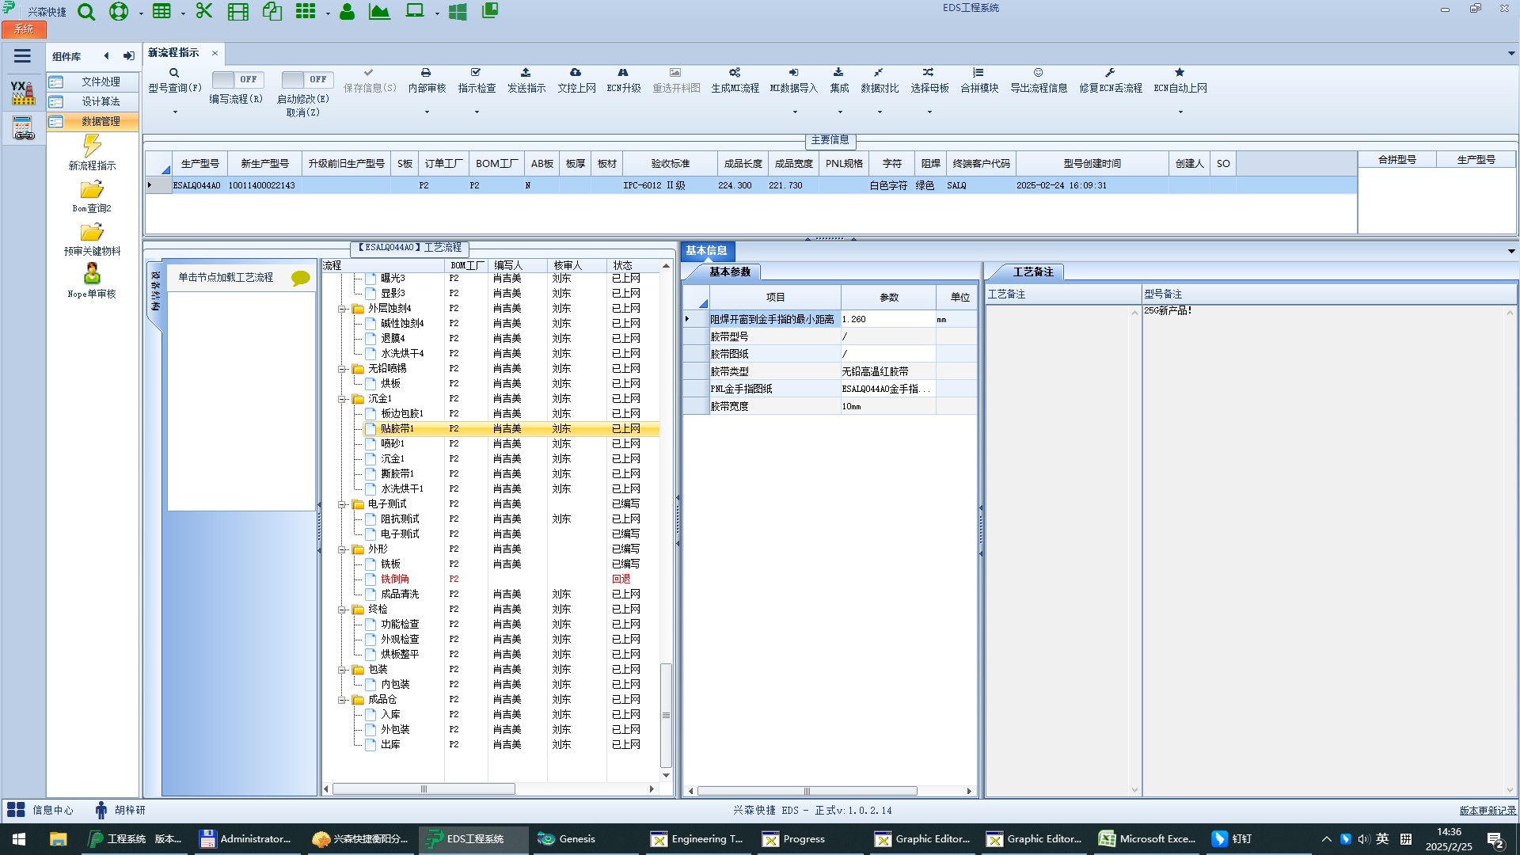Image resolution: width=1520 pixels, height=855 pixels.
Task: Open dropdown arrow under 数据对比
Action: pyautogui.click(x=879, y=112)
